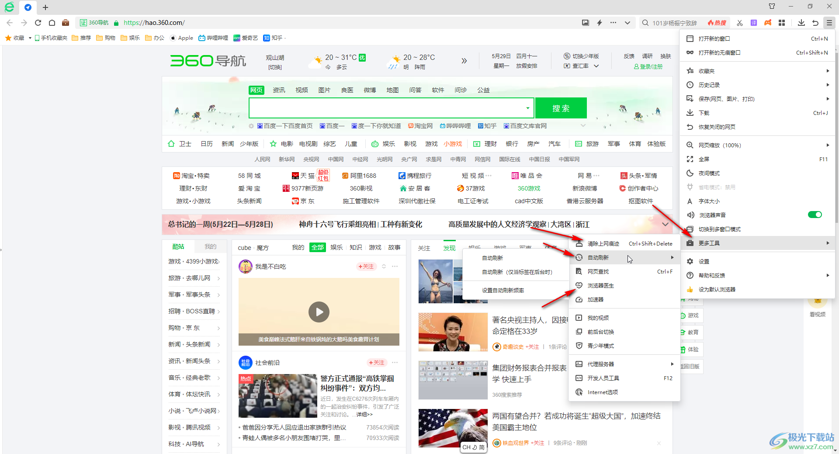Click the purple translate extension icon
Image resolution: width=839 pixels, height=454 pixels.
[x=754, y=23]
